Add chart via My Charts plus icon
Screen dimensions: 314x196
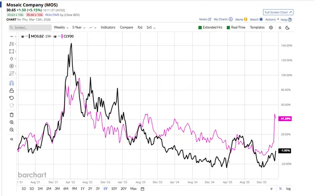tap(231, 19)
